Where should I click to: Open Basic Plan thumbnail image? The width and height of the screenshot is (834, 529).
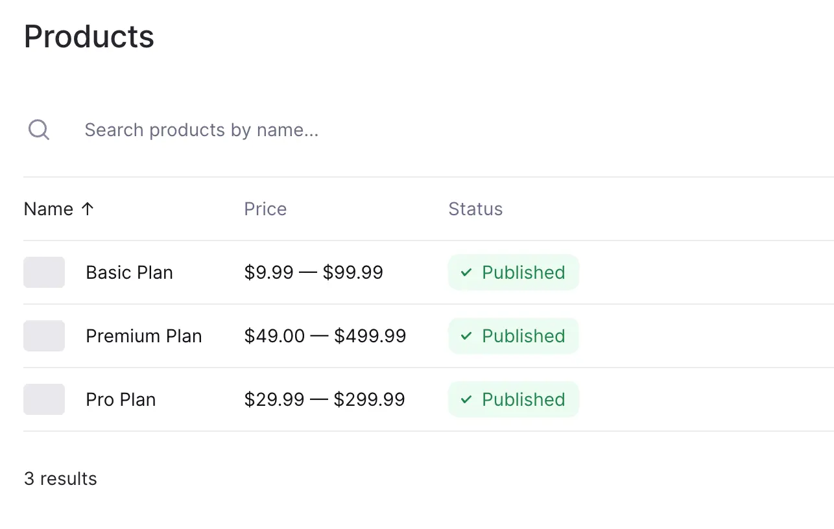[x=44, y=272]
